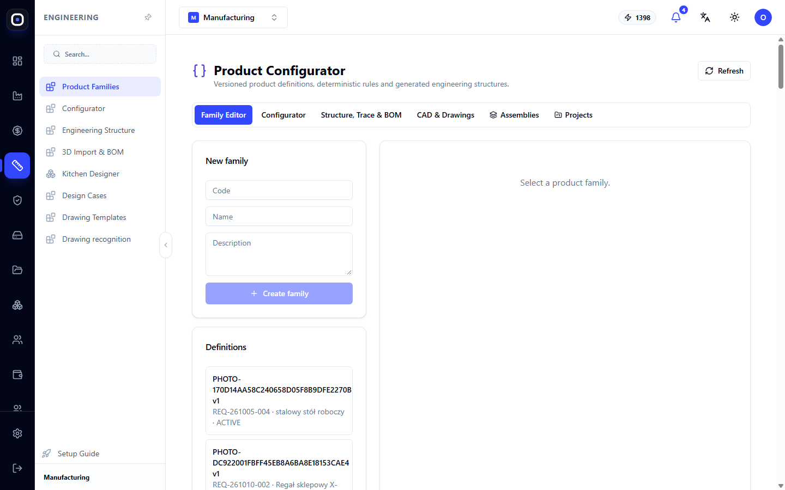Click the log out icon

17,468
